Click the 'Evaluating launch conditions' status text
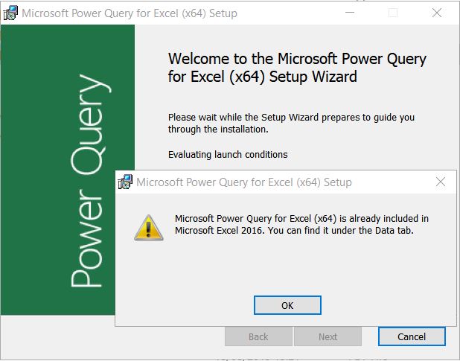This screenshot has height=361, width=460. pos(228,155)
